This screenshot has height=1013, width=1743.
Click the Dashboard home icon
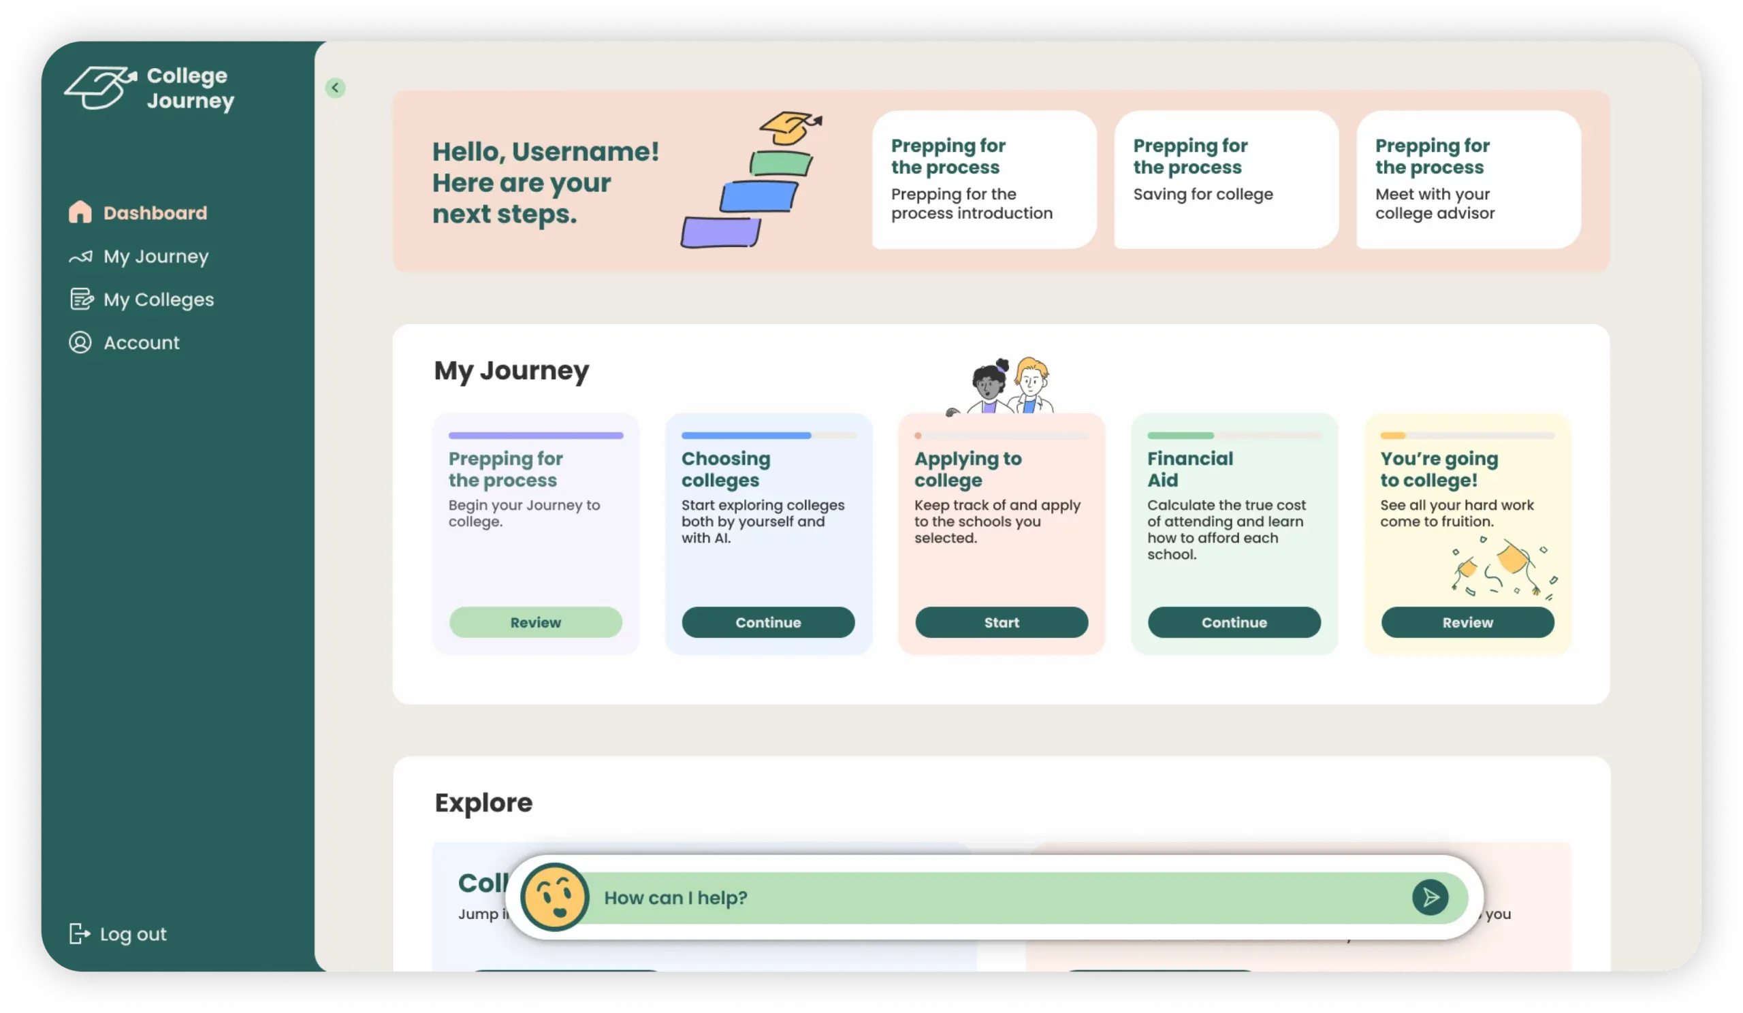pos(80,212)
